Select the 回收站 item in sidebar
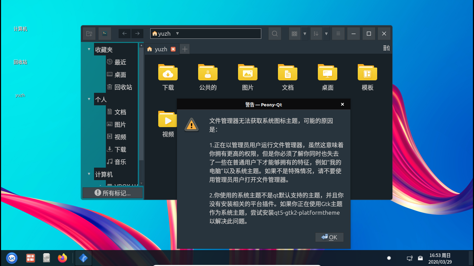The width and height of the screenshot is (474, 266). 120,87
